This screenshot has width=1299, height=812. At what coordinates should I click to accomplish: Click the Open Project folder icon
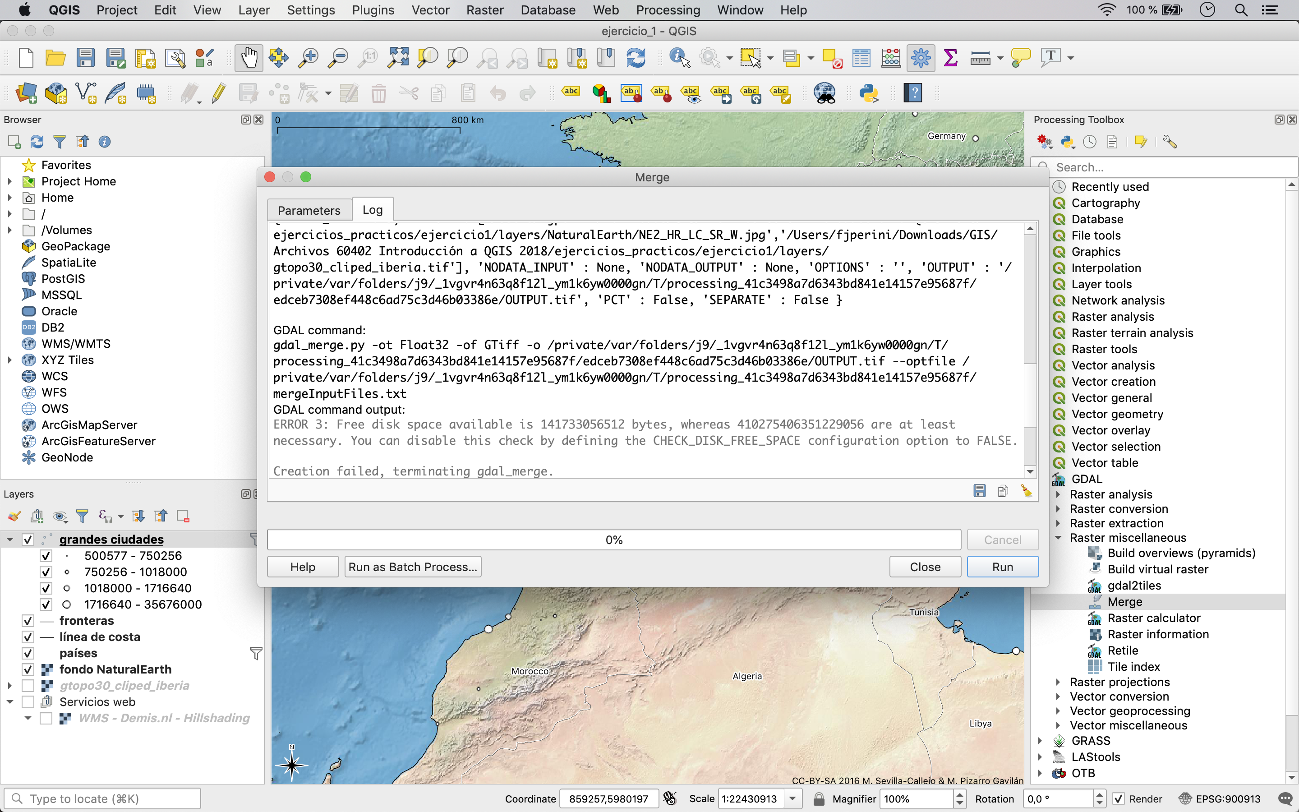[x=55, y=57]
